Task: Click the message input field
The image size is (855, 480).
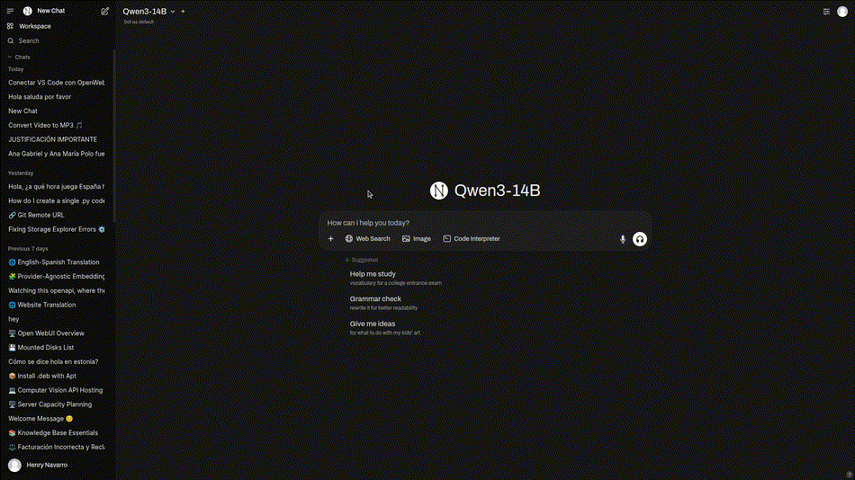Action: tap(484, 223)
